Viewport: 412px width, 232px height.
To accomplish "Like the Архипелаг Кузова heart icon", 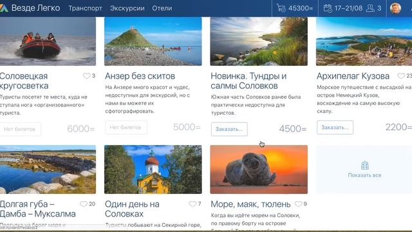I will pos(401,76).
